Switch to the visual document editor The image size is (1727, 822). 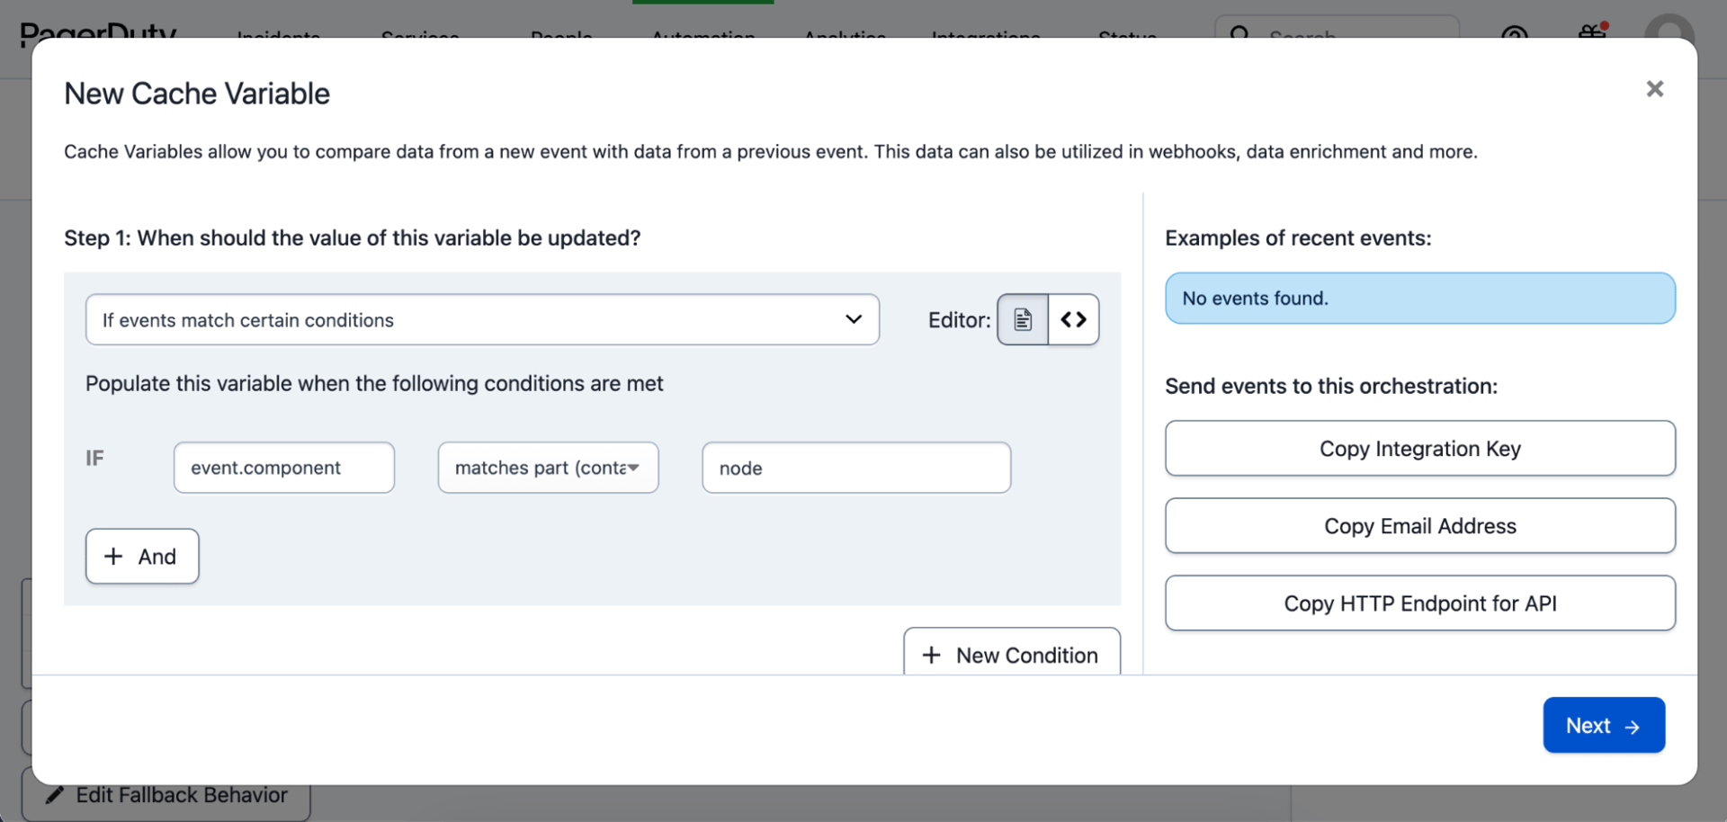tap(1023, 320)
